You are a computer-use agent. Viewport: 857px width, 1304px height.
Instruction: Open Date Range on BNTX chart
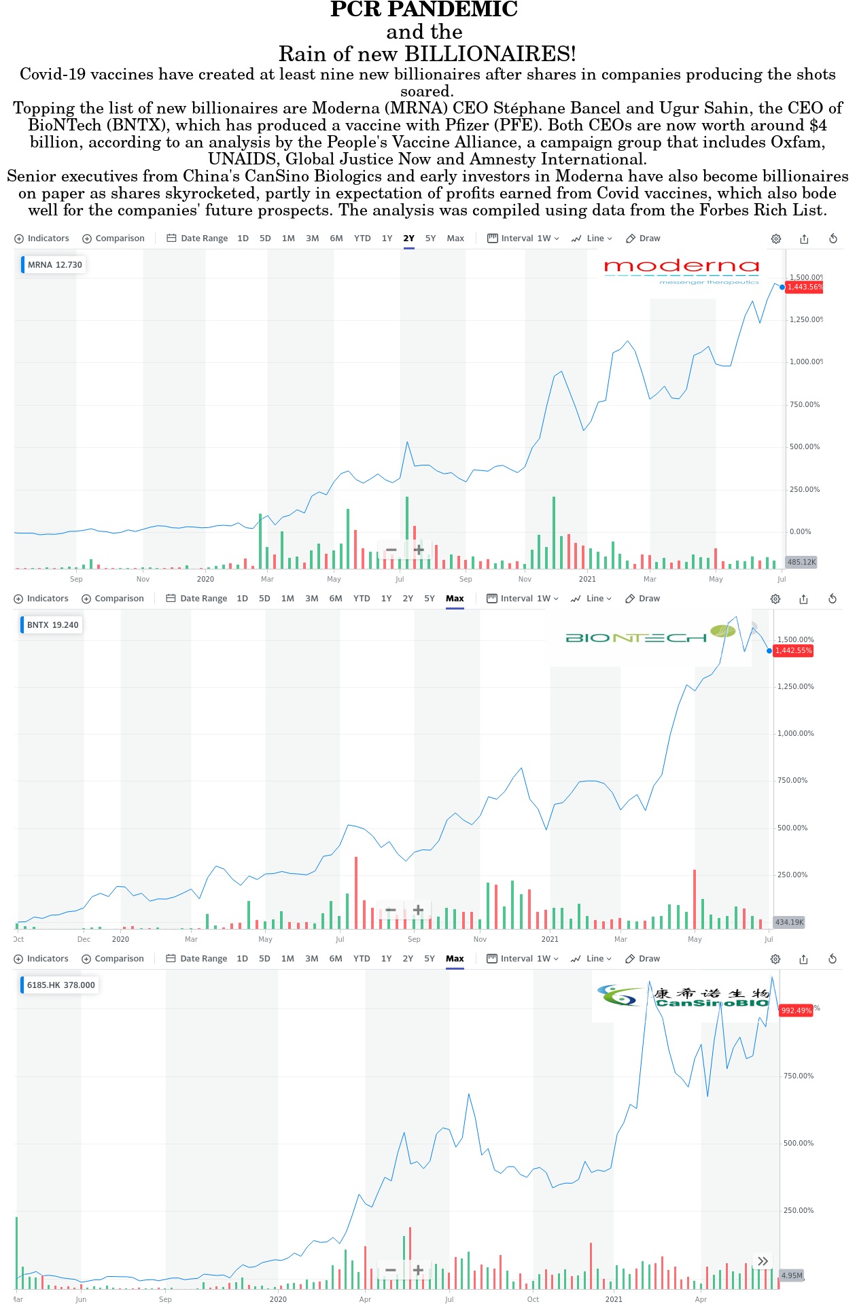point(196,599)
